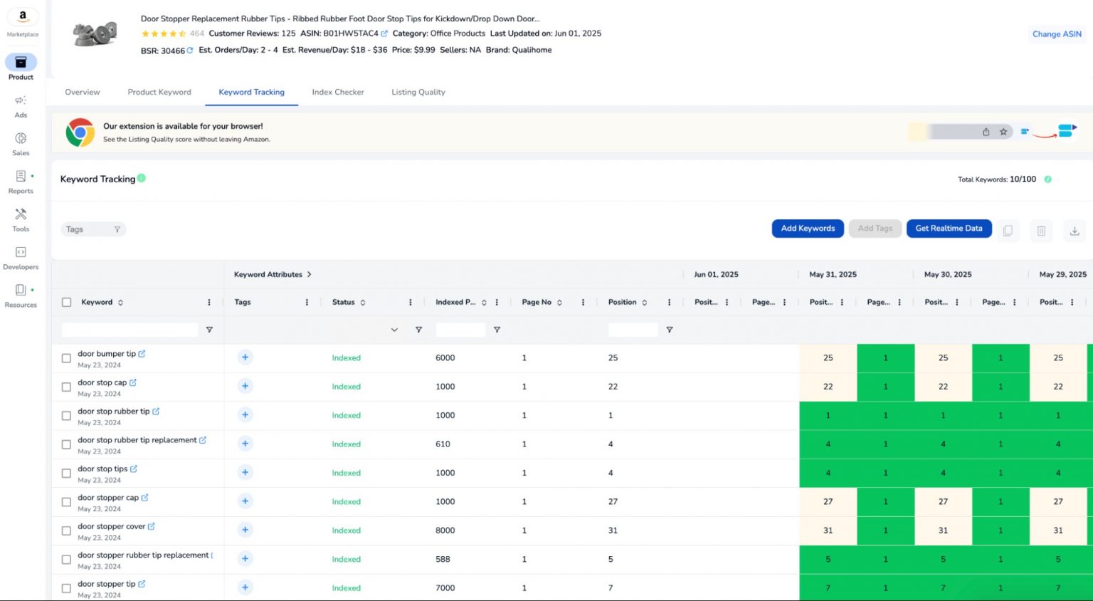Open the Tags filter dropdown

[x=93, y=229]
